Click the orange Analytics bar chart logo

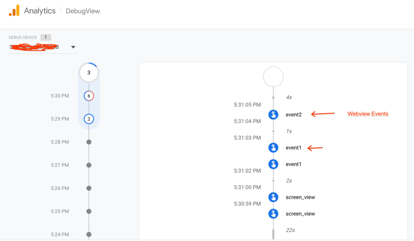pos(14,11)
